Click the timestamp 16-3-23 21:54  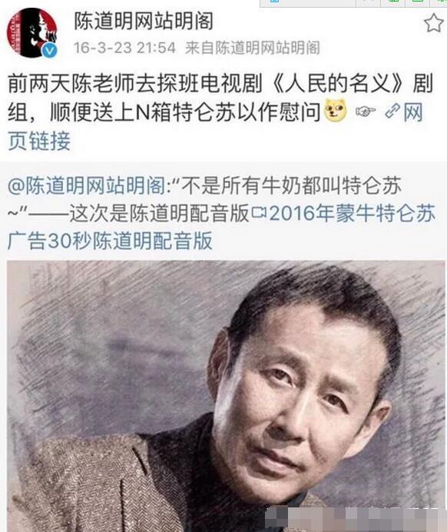[x=124, y=48]
